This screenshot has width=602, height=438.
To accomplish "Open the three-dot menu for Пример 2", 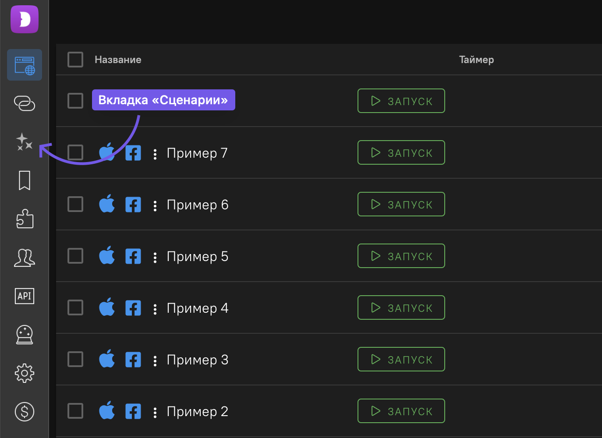I will (155, 412).
